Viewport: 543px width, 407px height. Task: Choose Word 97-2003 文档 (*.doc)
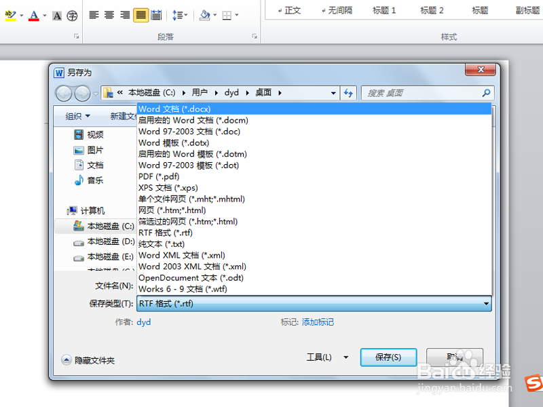[314, 132]
